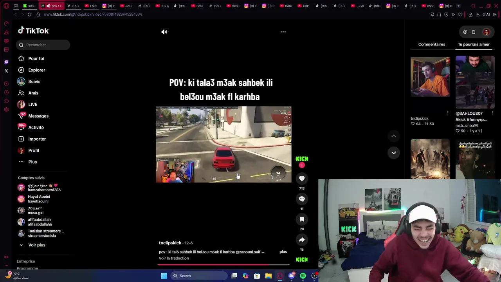Viewport: 501px width, 282px height.
Task: Seek on the video progress bar
Action: point(223,264)
